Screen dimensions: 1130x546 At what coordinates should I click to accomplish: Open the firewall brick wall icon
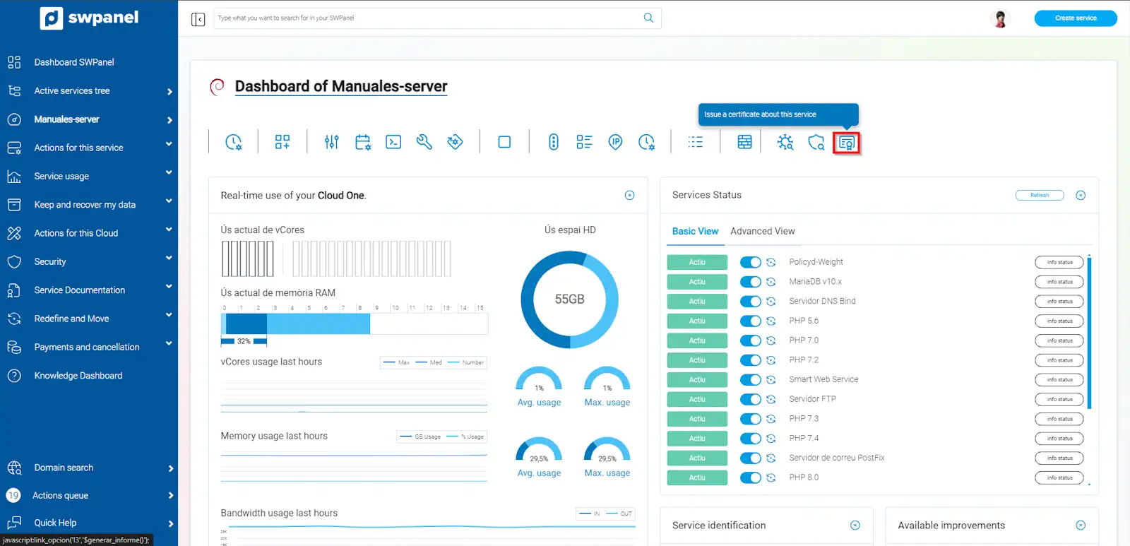(744, 142)
